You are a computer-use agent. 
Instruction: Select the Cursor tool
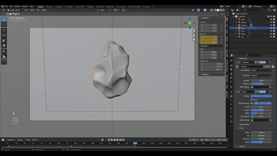4,25
